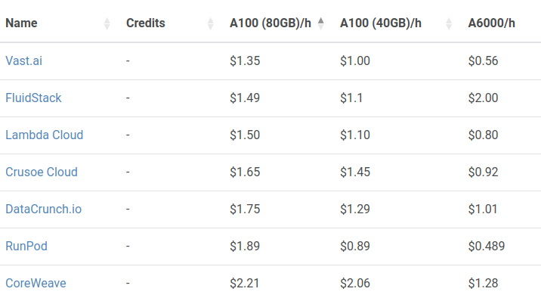Open the Crusoe Cloud link
This screenshot has width=541, height=301.
[x=42, y=172]
